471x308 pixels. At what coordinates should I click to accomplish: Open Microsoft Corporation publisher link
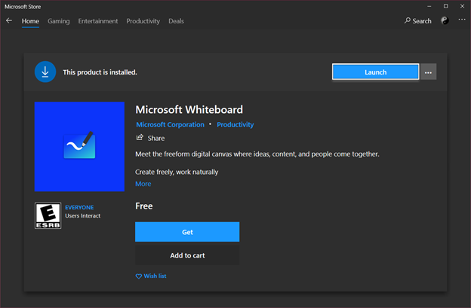tap(170, 125)
